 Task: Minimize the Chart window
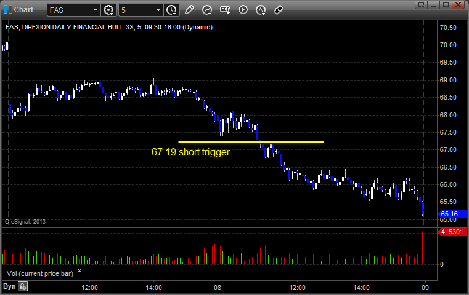pyautogui.click(x=433, y=4)
